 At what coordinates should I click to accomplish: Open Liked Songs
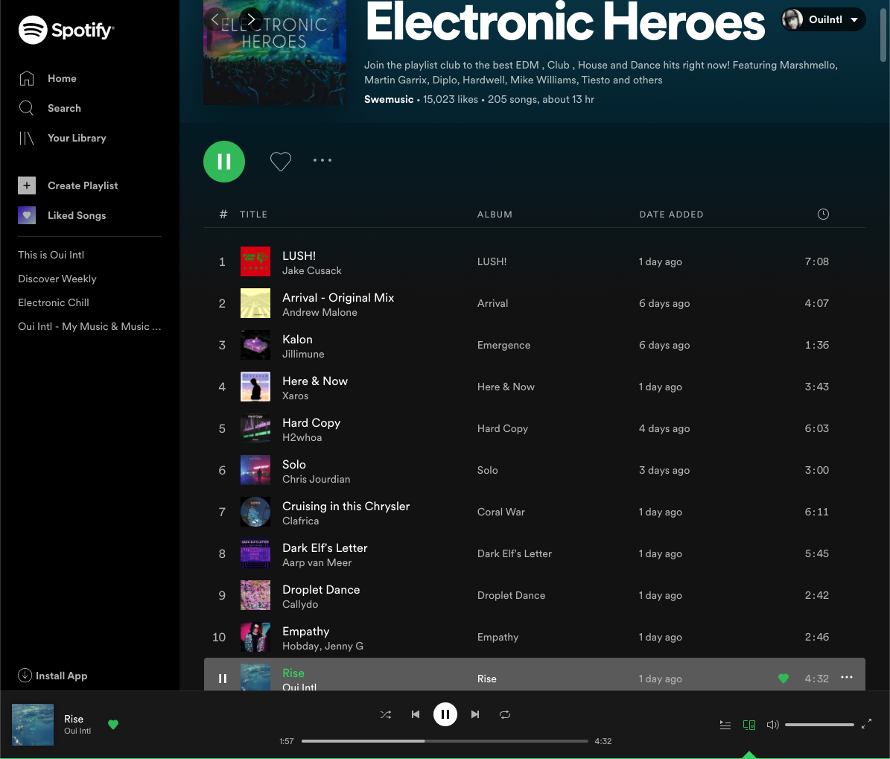(x=77, y=215)
